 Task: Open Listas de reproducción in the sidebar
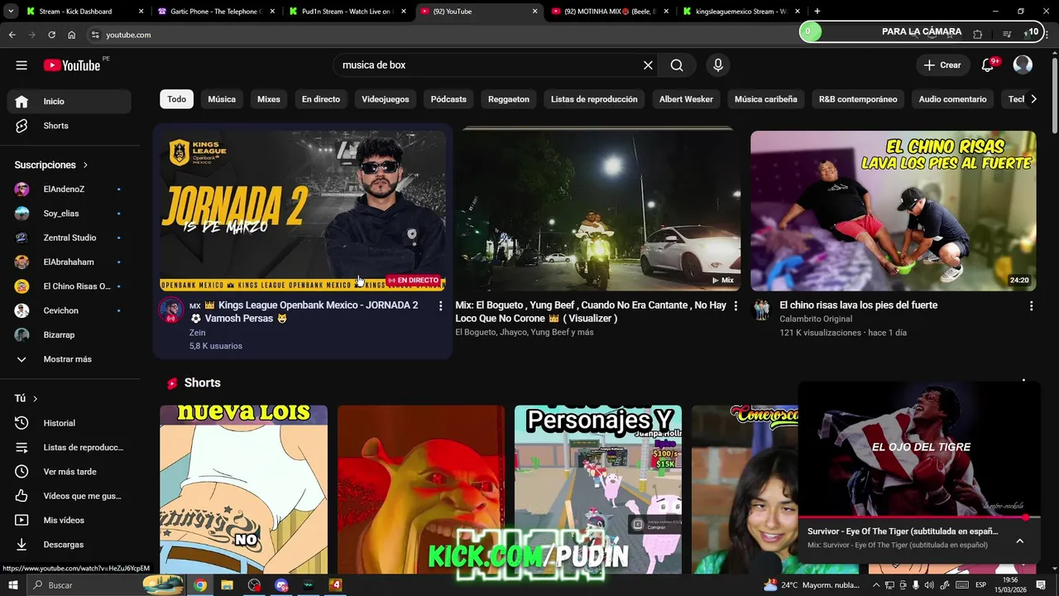coord(69,447)
